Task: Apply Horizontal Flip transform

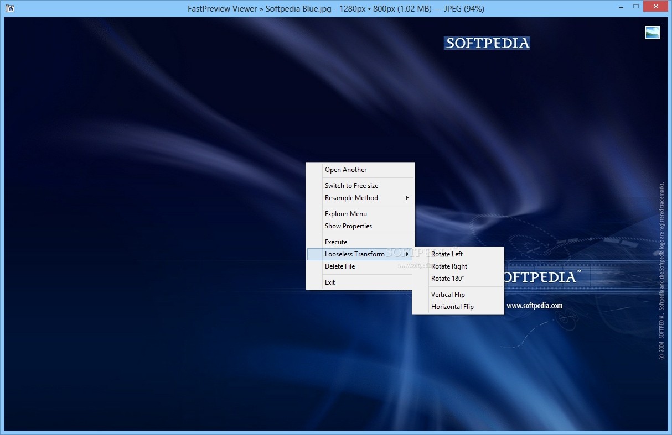Action: 458,307
